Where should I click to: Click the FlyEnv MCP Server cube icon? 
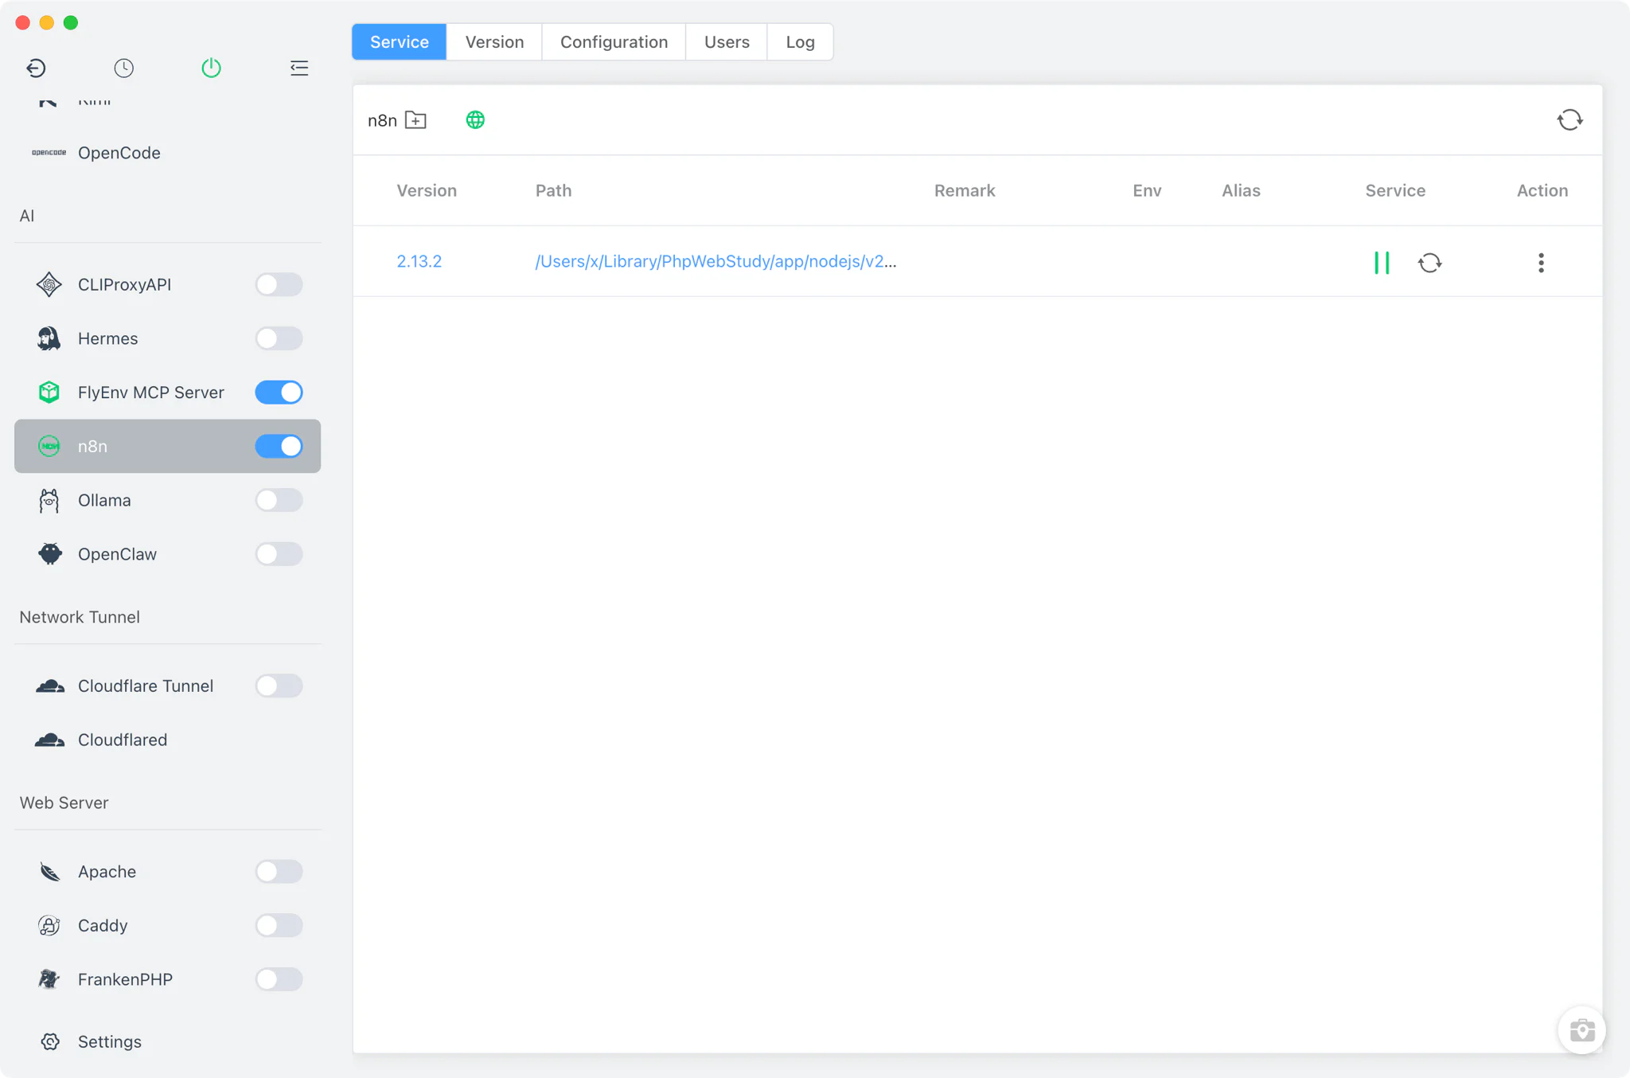click(x=49, y=393)
